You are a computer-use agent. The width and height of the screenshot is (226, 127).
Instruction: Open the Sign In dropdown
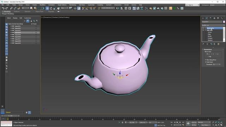(192, 5)
